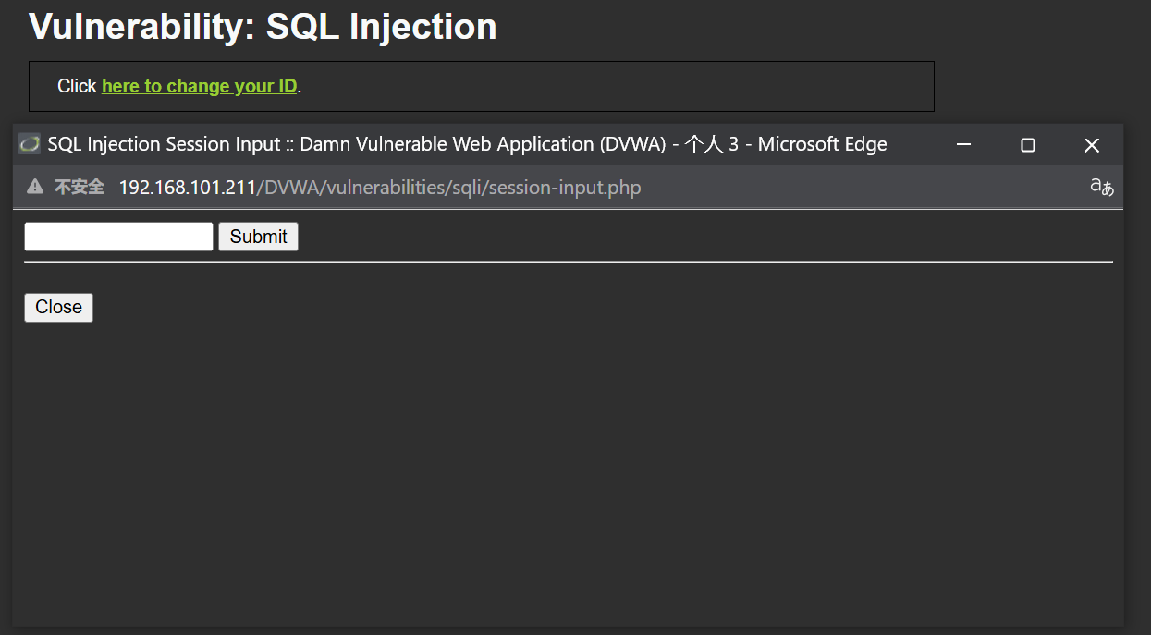Minimize the SQL Injection Session Input window

963,145
